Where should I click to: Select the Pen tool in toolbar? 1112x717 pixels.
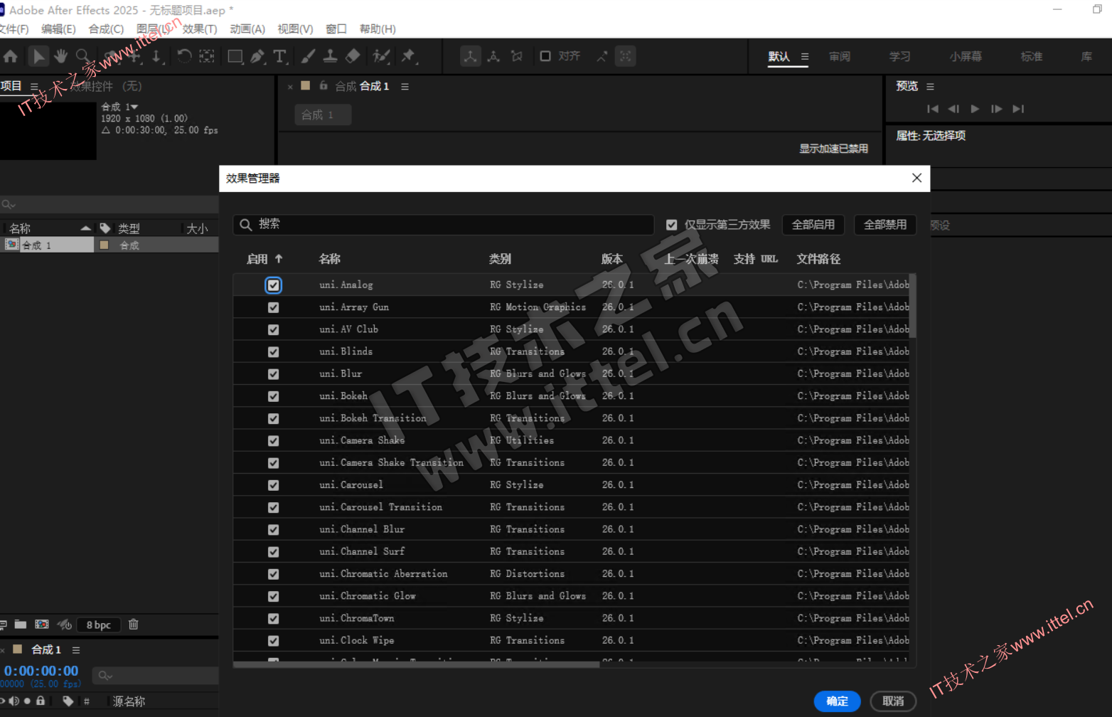coord(257,56)
